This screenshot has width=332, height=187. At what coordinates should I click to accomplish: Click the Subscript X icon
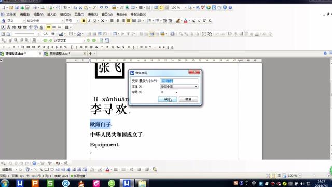(x=210, y=21)
